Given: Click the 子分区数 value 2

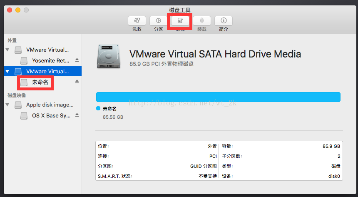Looking at the screenshot, I should 339,156.
